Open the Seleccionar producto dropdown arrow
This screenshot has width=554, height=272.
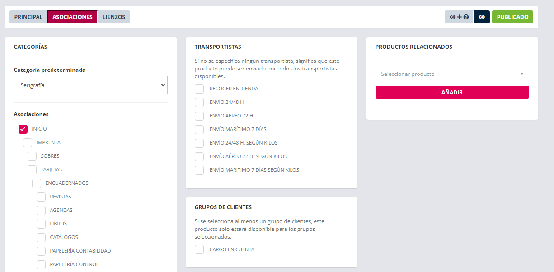pyautogui.click(x=521, y=74)
